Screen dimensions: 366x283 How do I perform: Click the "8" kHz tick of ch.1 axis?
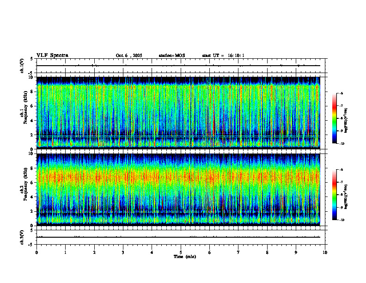pos(32,92)
